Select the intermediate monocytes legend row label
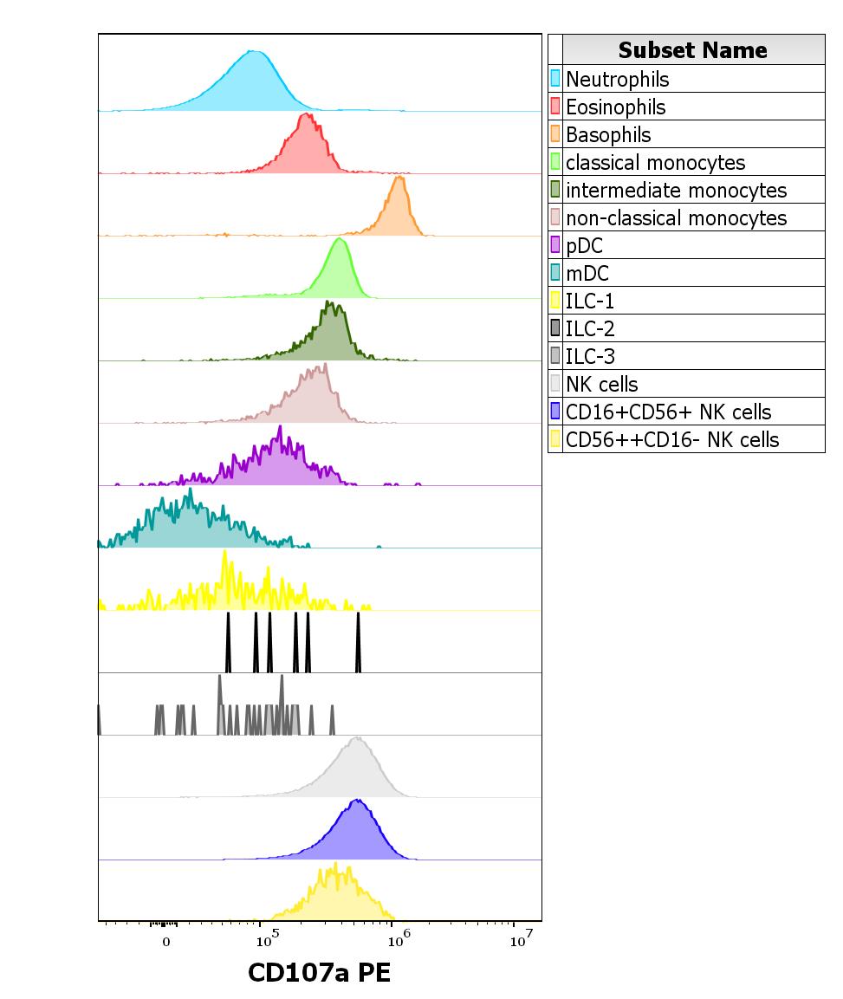The image size is (843, 999). coord(676,190)
